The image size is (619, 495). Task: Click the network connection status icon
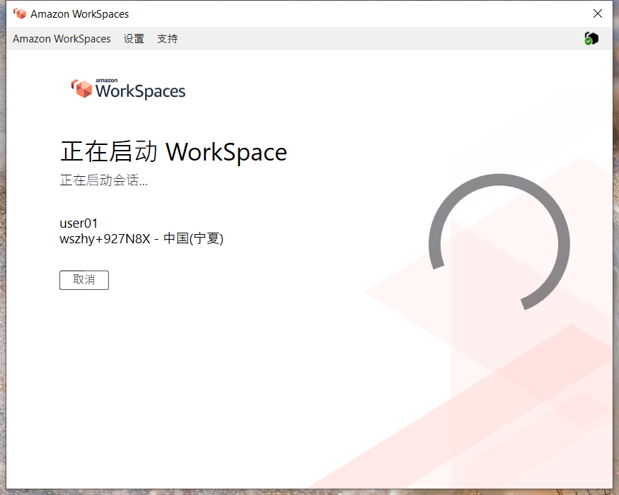[591, 39]
